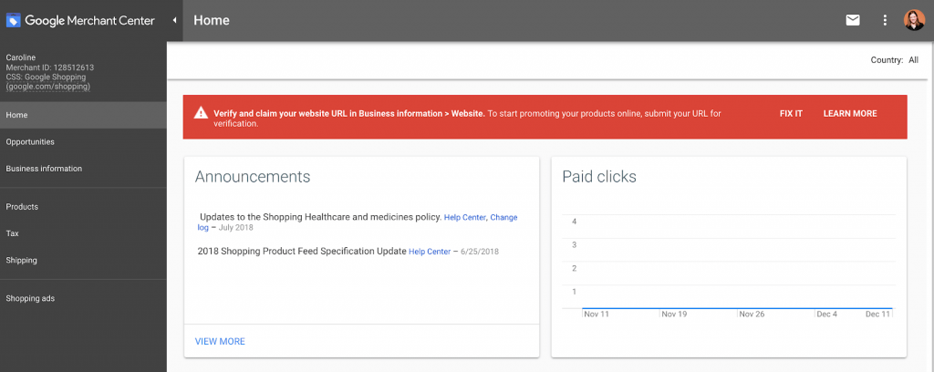934x372 pixels.
Task: Open Shipping settings in sidebar
Action: click(x=22, y=260)
